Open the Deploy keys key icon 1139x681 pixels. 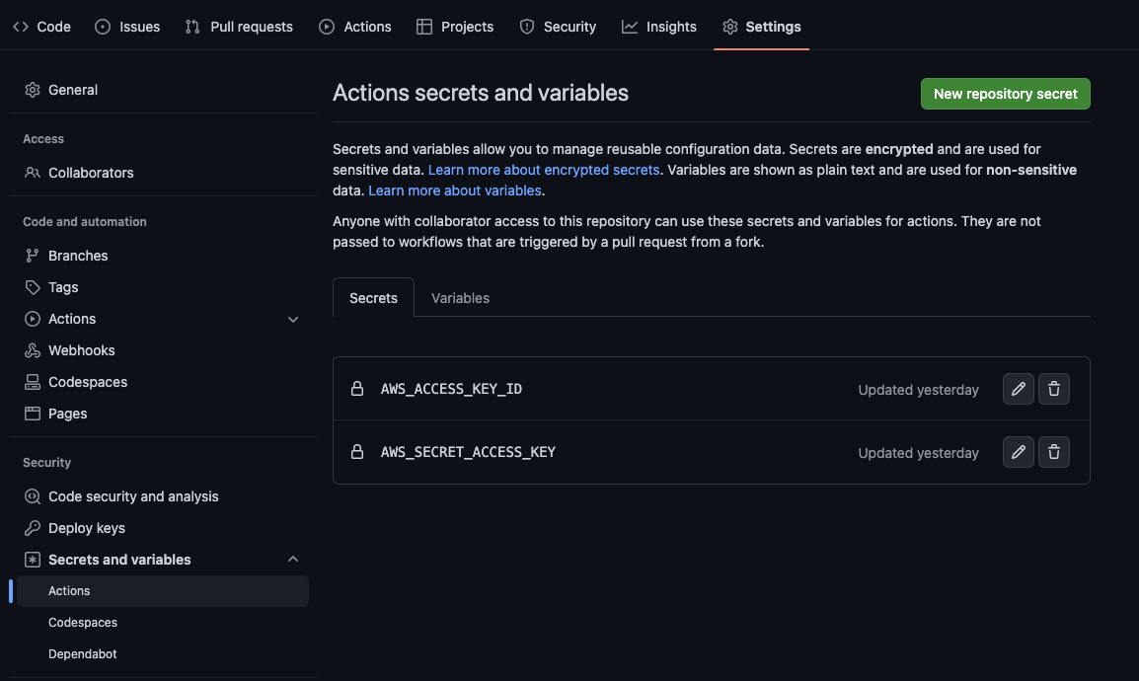tap(31, 527)
